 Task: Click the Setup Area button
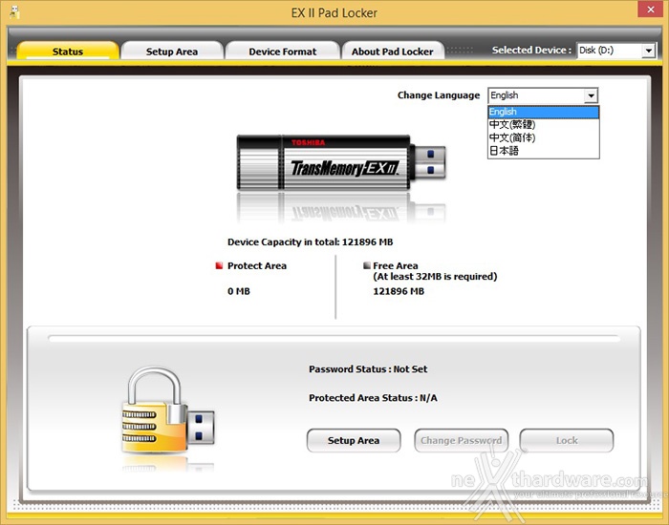coord(354,441)
